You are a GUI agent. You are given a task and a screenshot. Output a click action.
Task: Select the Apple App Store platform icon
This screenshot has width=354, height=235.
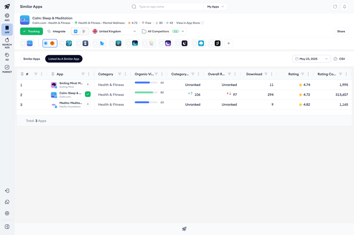coord(76,31)
